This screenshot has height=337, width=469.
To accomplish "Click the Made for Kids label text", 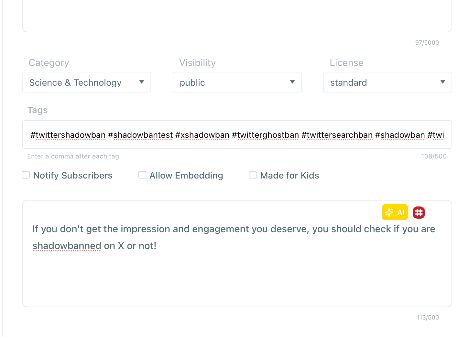I will pyautogui.click(x=289, y=175).
